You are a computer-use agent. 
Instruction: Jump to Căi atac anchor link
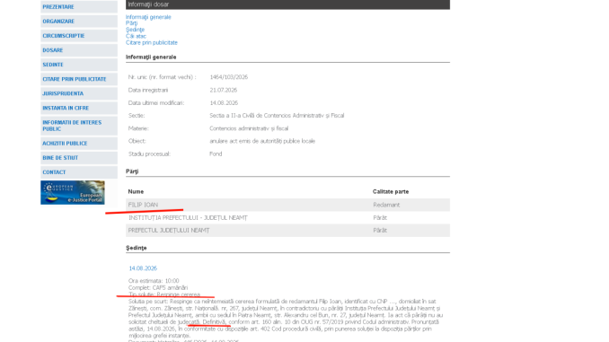tap(136, 36)
